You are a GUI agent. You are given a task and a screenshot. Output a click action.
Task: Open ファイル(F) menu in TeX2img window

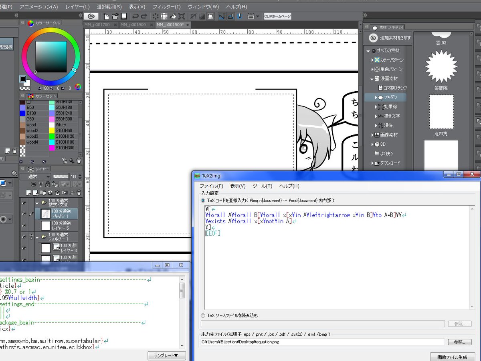tap(211, 186)
